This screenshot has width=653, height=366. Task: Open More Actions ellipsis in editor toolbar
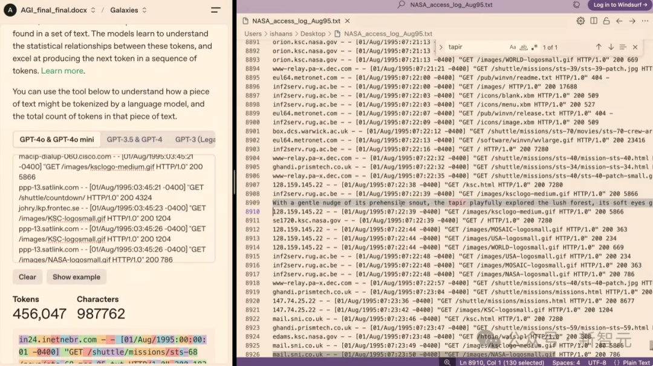coord(645,21)
